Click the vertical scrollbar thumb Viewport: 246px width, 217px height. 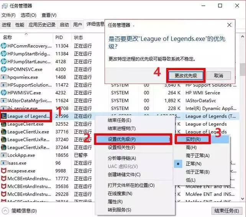click(243, 69)
